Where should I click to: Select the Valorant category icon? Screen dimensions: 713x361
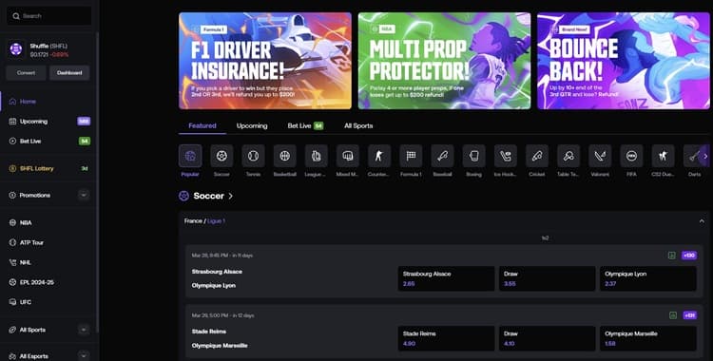point(600,156)
